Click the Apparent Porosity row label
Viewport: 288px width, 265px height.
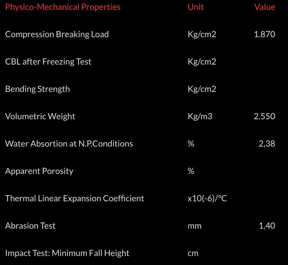[x=39, y=171]
